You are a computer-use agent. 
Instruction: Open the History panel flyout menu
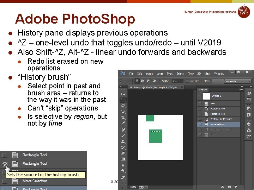tap(241, 89)
